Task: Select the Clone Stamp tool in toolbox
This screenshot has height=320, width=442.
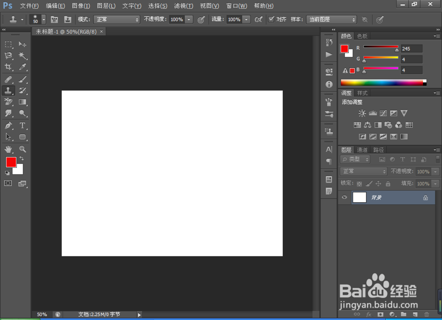Action: 8,90
